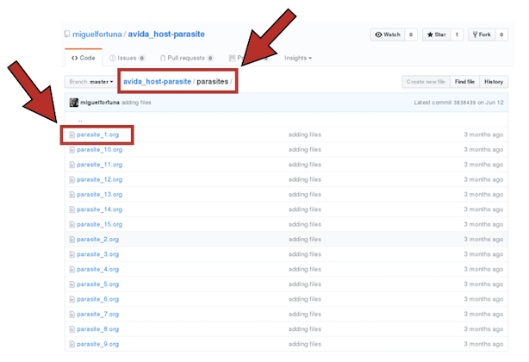Open parasite_2.org file
This screenshot has height=362, width=529.
click(98, 240)
